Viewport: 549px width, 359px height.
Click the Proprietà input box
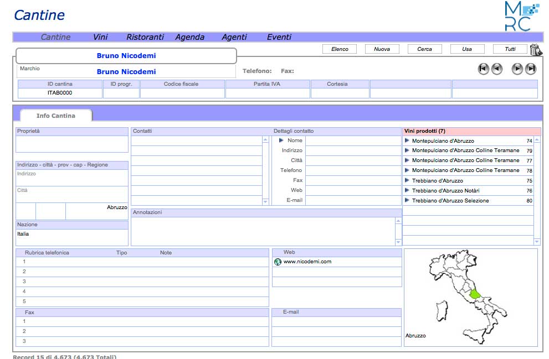tap(72, 144)
